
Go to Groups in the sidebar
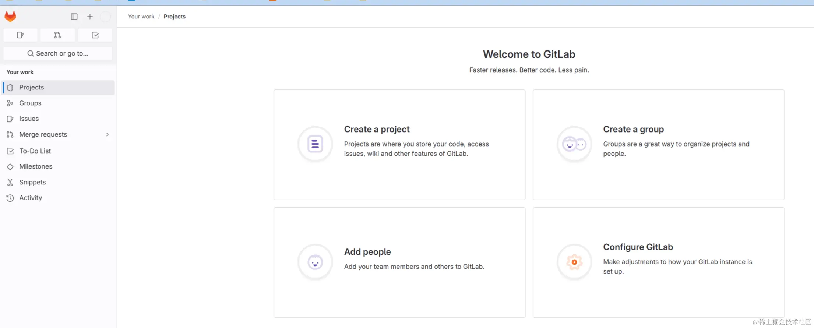pyautogui.click(x=59, y=103)
